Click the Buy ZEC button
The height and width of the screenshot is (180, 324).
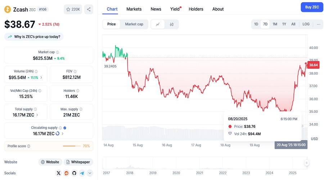(x=312, y=7)
